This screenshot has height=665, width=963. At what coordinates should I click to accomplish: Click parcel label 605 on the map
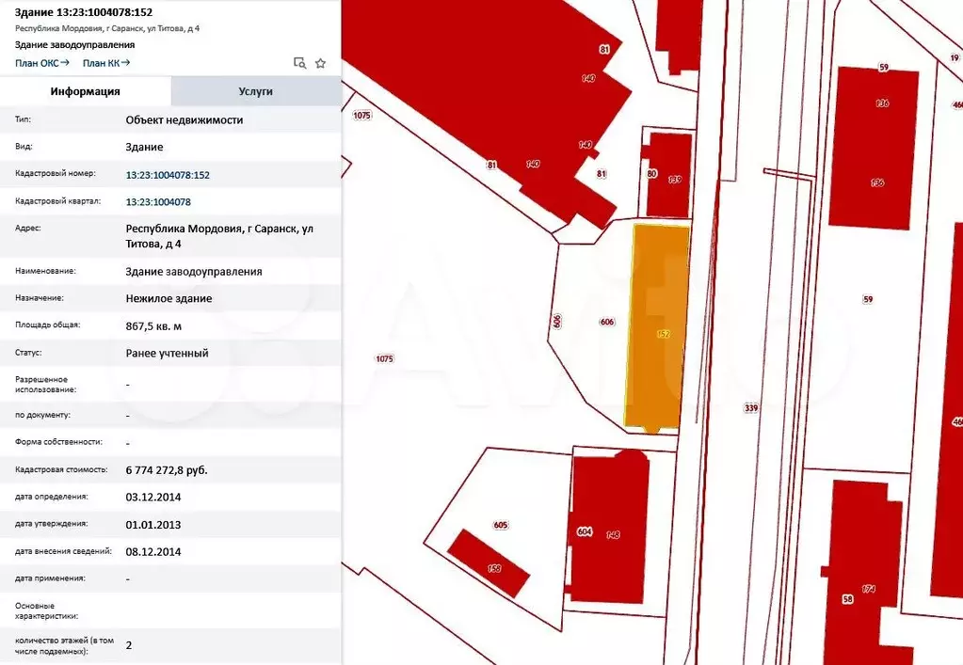(501, 525)
